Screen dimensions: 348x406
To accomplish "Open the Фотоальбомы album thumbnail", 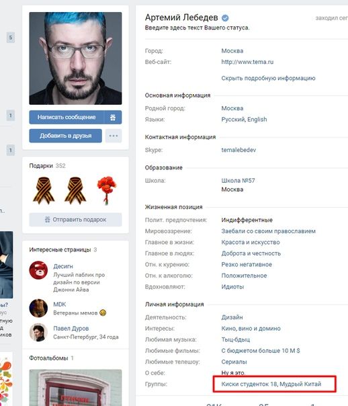I will tap(75, 388).
